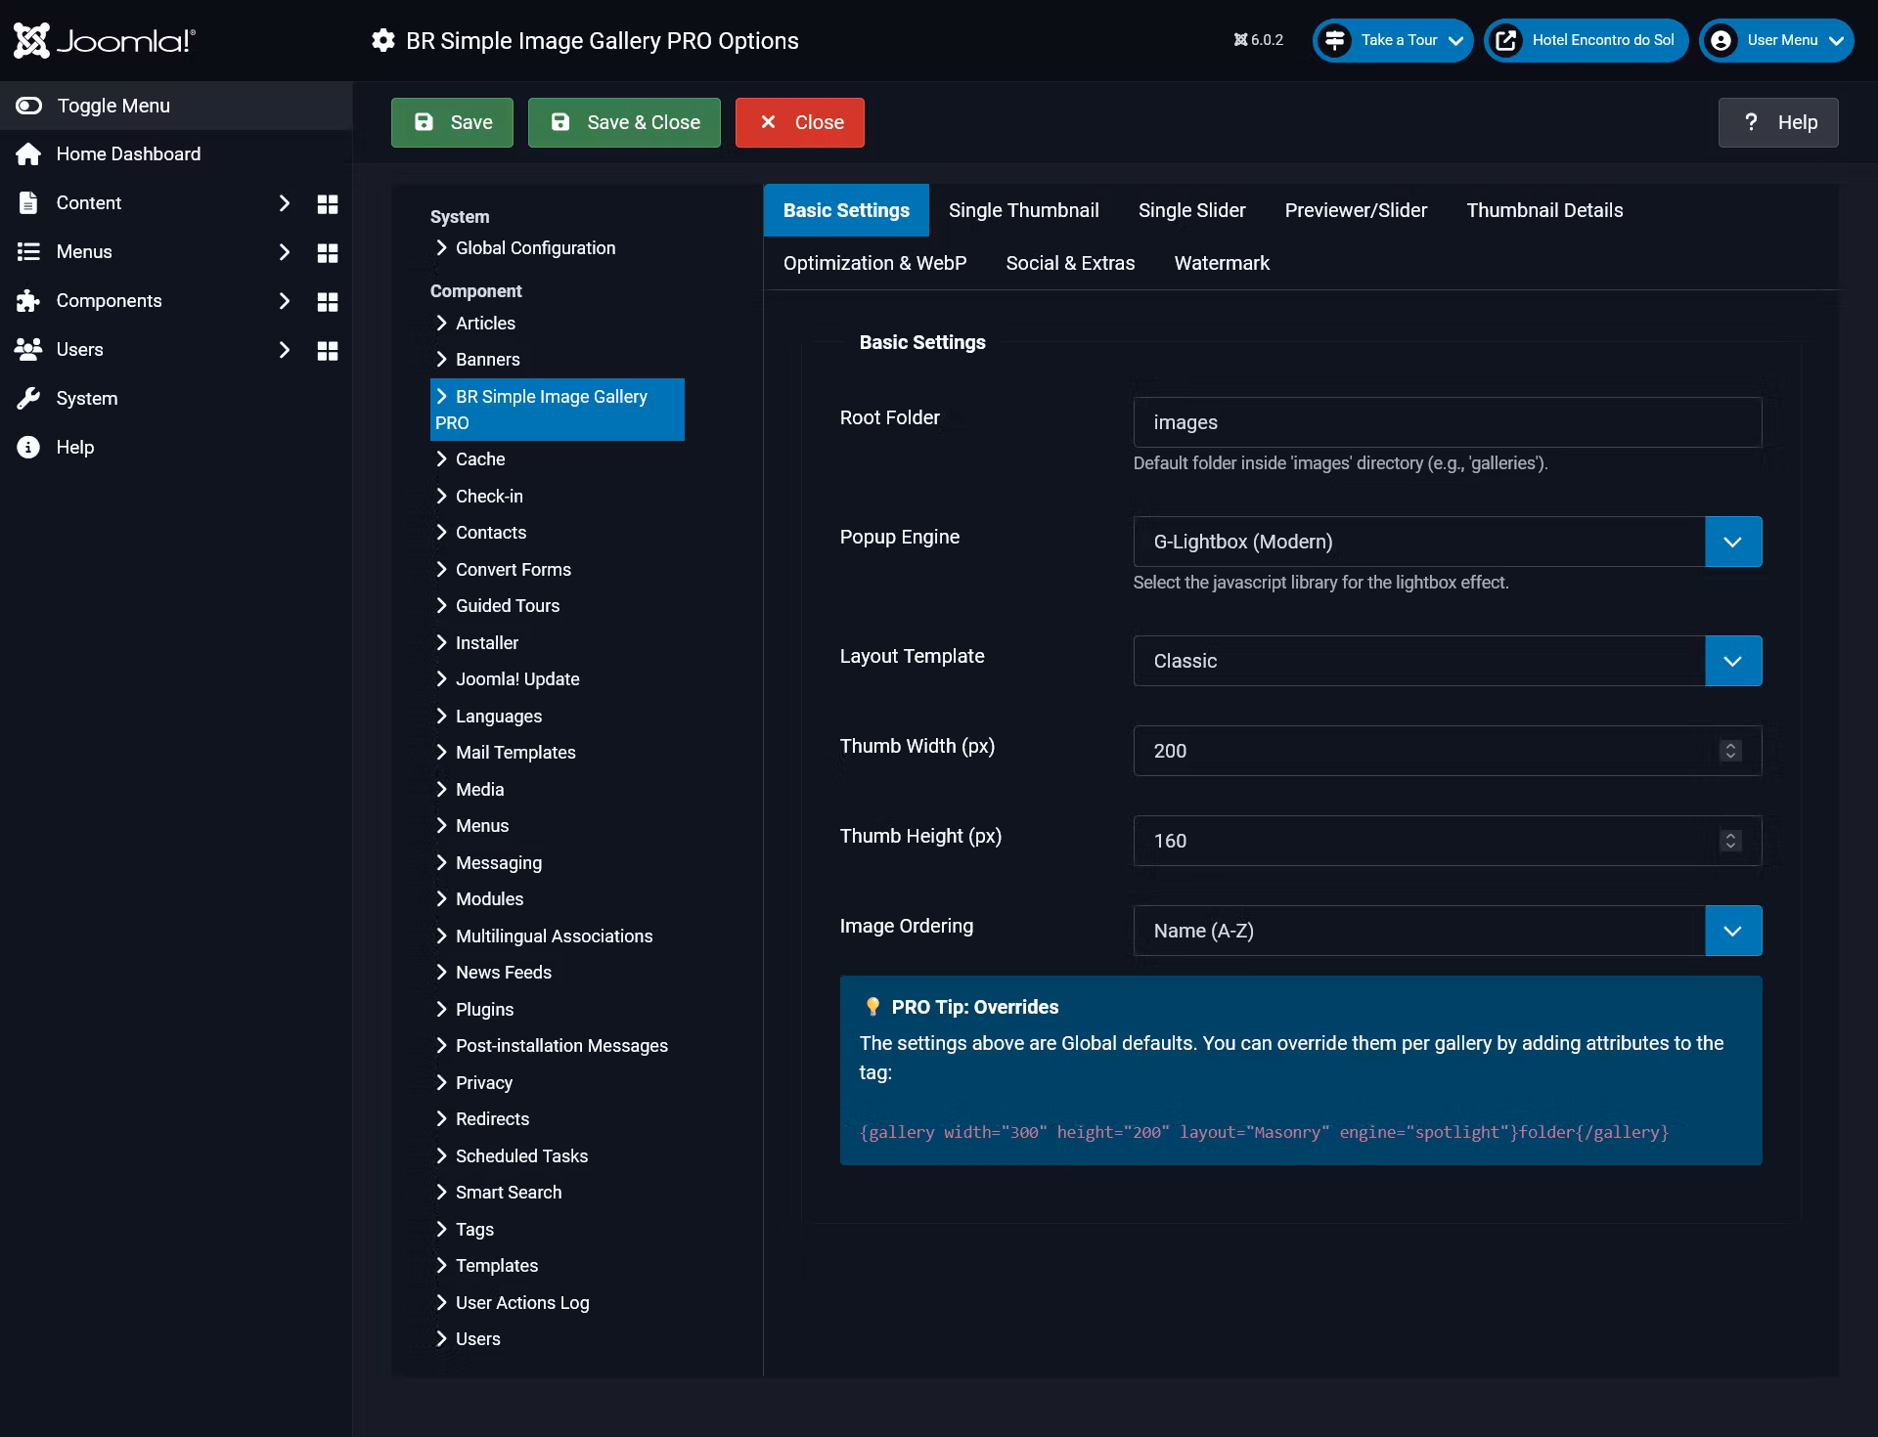The width and height of the screenshot is (1878, 1437).
Task: Click the Thumb Height input field
Action: tap(1448, 841)
